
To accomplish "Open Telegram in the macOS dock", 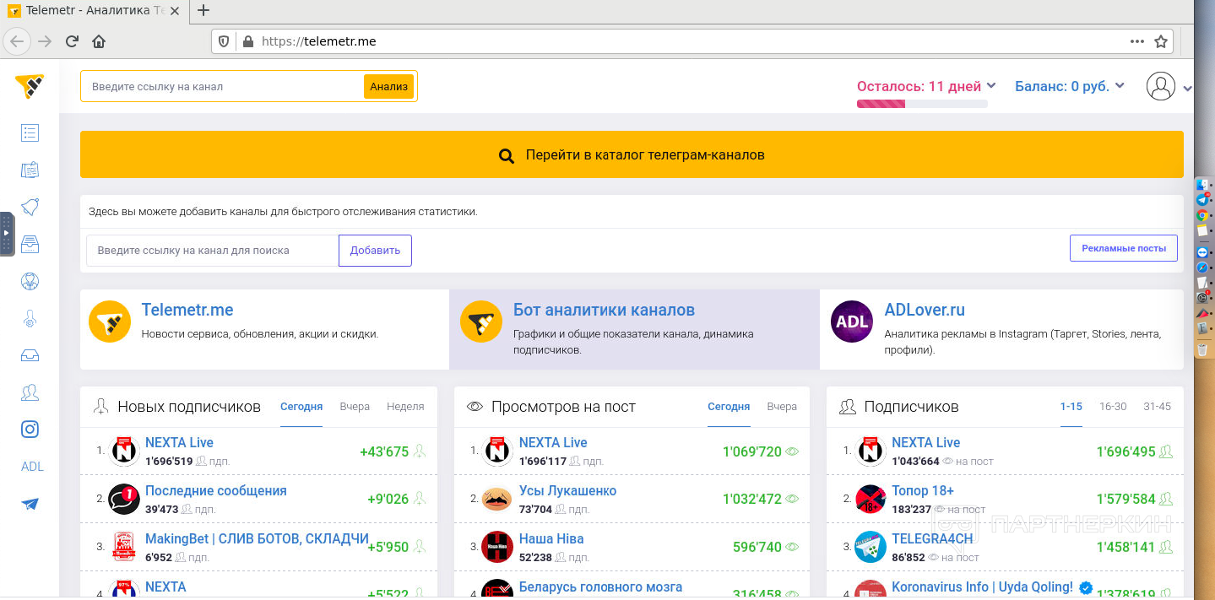I will [x=1202, y=200].
